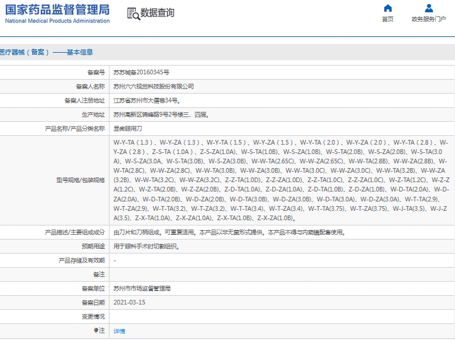Viewport: 455px width, 342px height.
Task: Select intended use 用于眼科手术时切割组织
Action: point(146,247)
